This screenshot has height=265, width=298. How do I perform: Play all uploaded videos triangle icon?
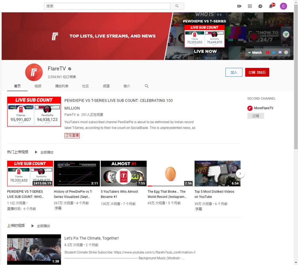33,226
